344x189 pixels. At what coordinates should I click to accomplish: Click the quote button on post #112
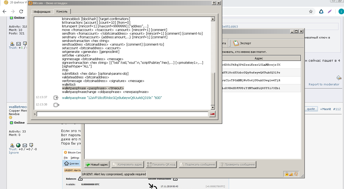(311, 109)
